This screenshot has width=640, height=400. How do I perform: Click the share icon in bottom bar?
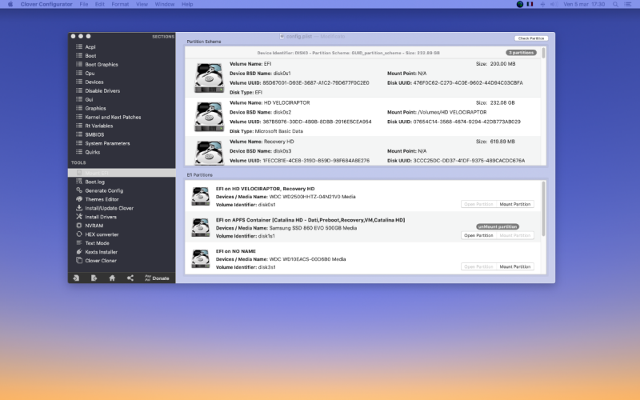coord(130,278)
